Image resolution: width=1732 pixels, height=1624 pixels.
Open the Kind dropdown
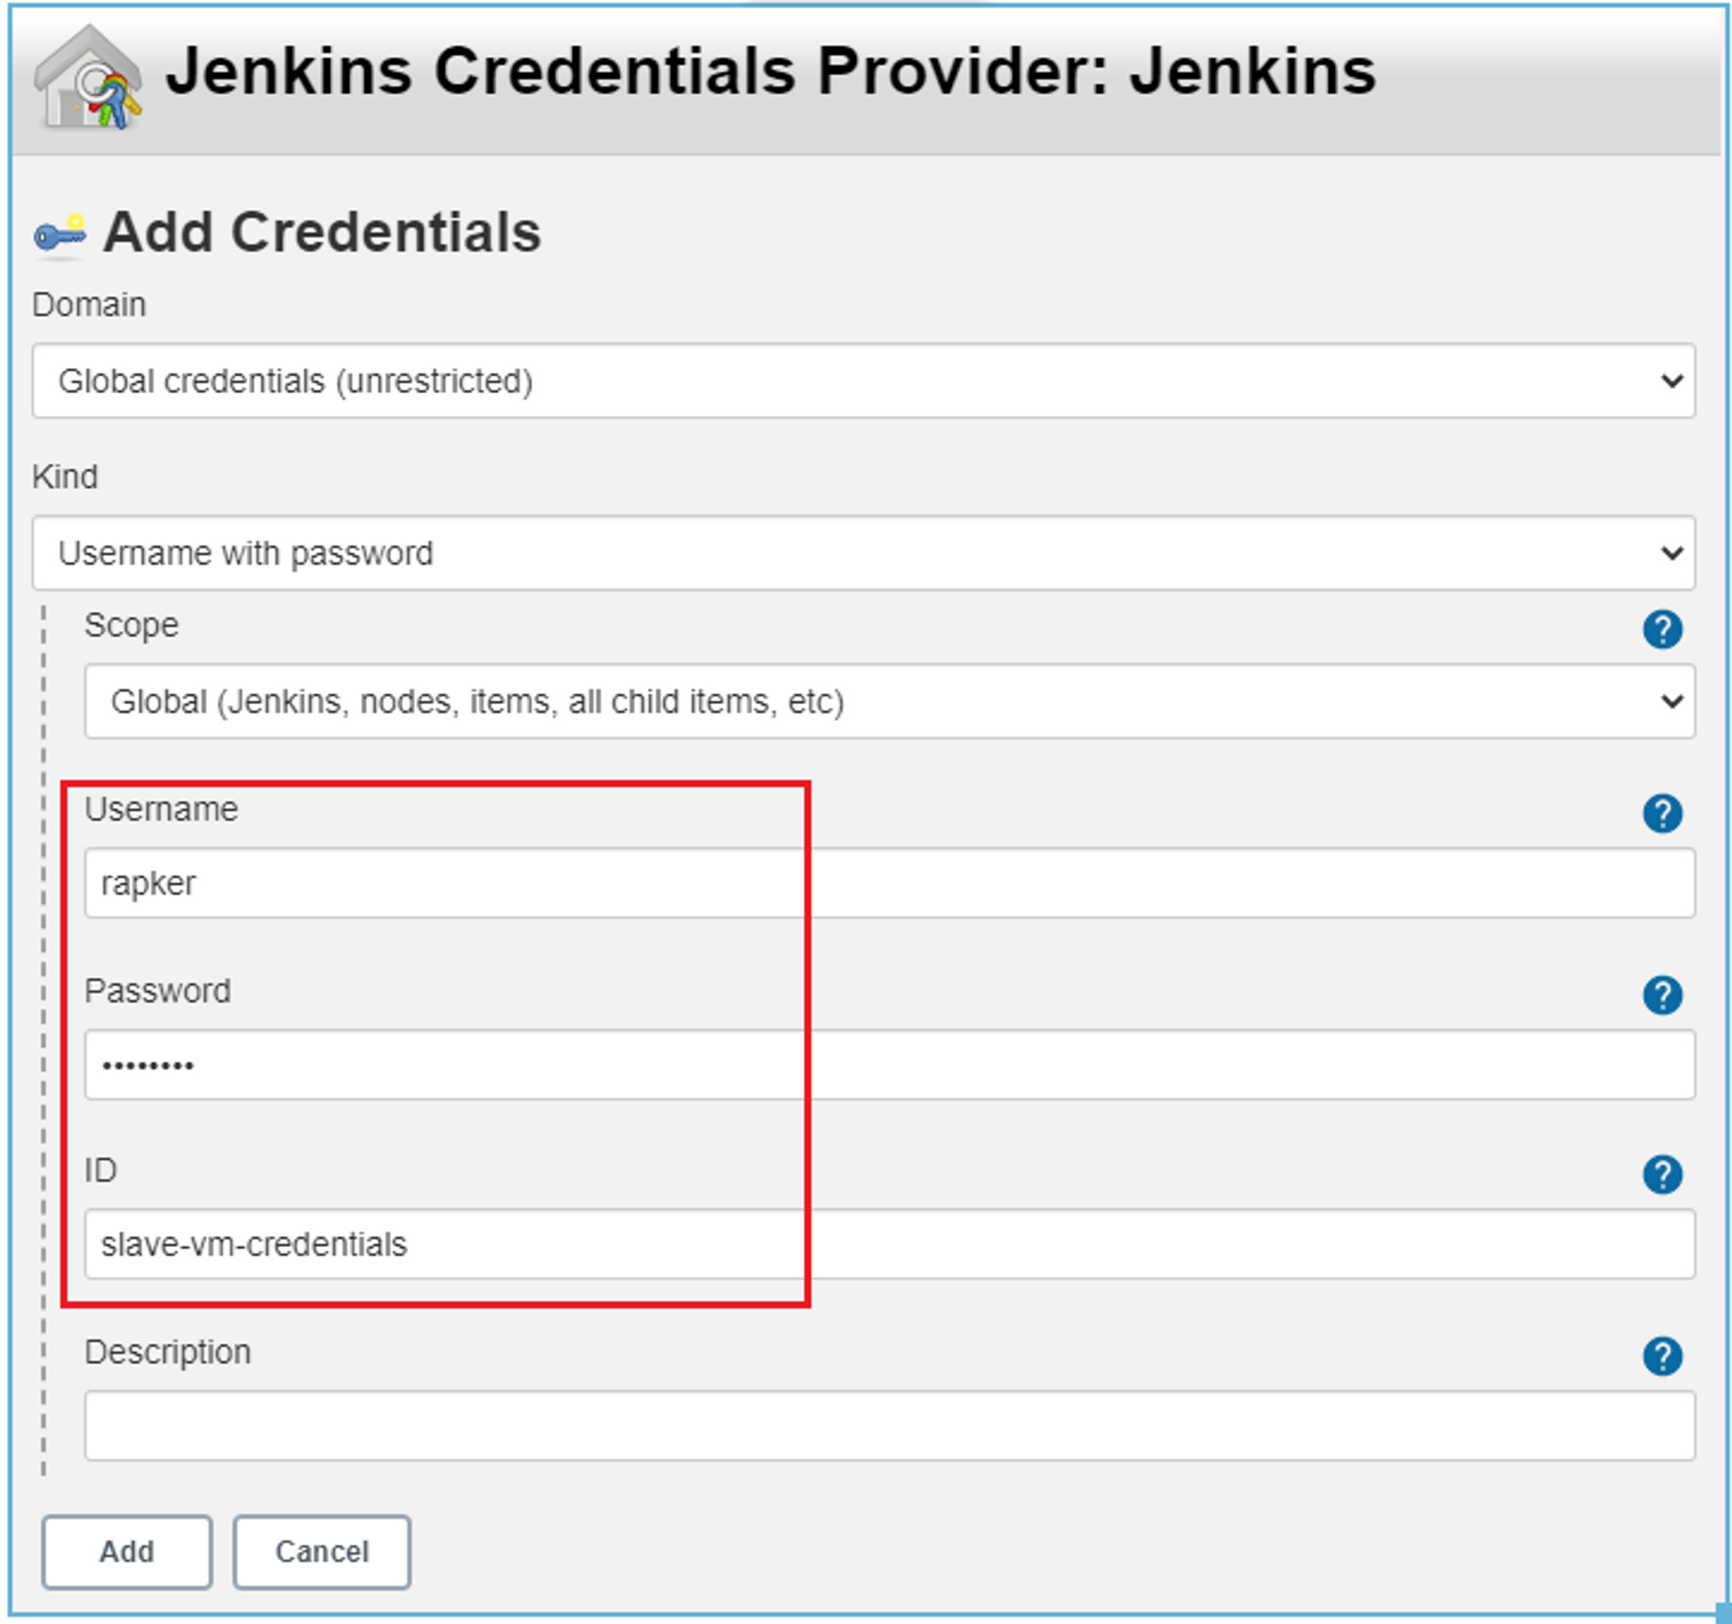click(x=863, y=553)
